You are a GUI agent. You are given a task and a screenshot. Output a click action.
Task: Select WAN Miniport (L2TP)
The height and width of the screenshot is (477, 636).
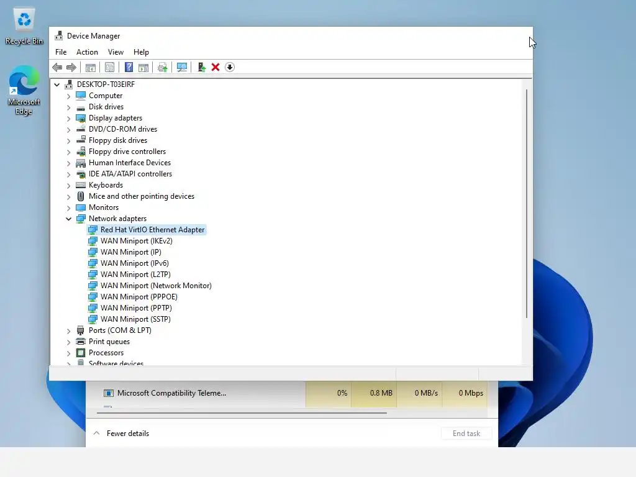[135, 275]
